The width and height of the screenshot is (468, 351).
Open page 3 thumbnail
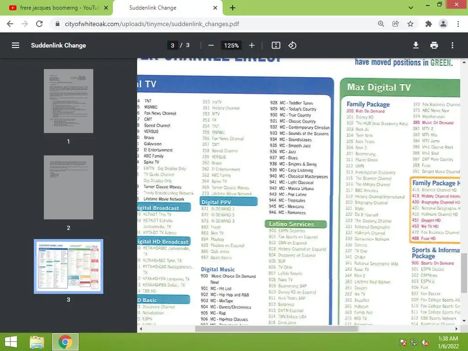(x=69, y=266)
